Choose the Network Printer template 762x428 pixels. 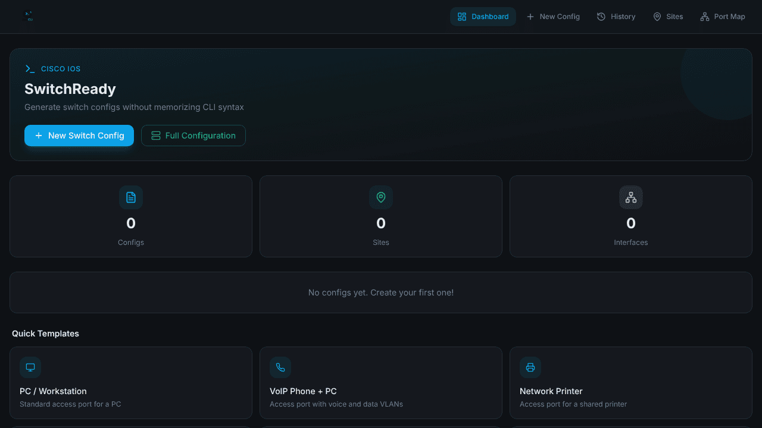click(x=631, y=383)
